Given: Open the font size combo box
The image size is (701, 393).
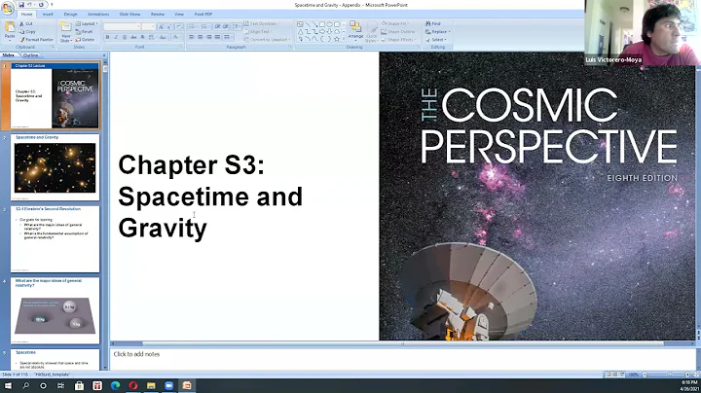Looking at the screenshot, I should (148, 27).
